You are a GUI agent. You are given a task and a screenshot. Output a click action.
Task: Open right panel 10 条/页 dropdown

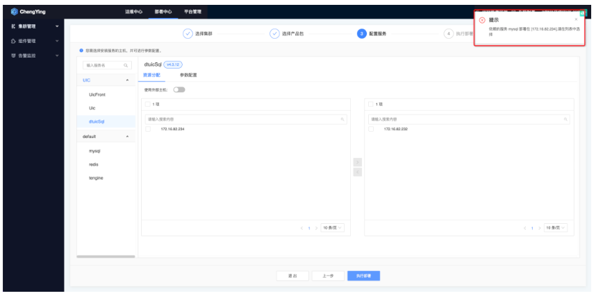coord(555,228)
